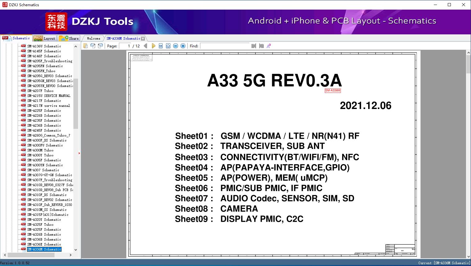The width and height of the screenshot is (471, 266).
Task: Select SM-A225F Schematic entry
Action: 44,111
